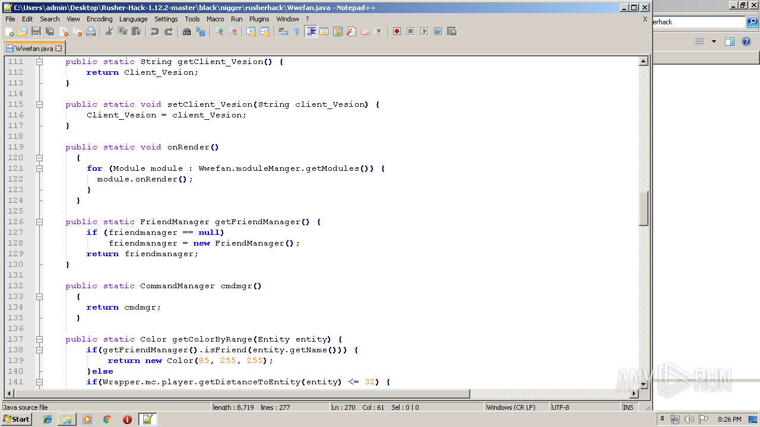
Task: Click the Save All toolbar icon
Action: point(50,31)
